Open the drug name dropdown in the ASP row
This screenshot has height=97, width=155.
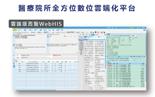tap(40, 64)
